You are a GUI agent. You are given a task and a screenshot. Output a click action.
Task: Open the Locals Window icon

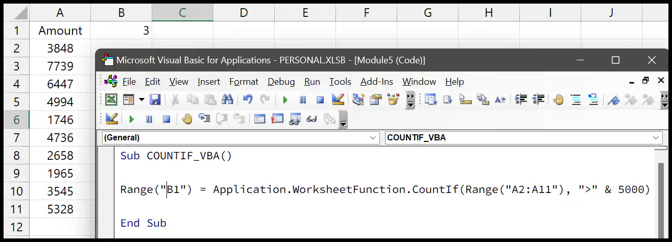pos(259,119)
